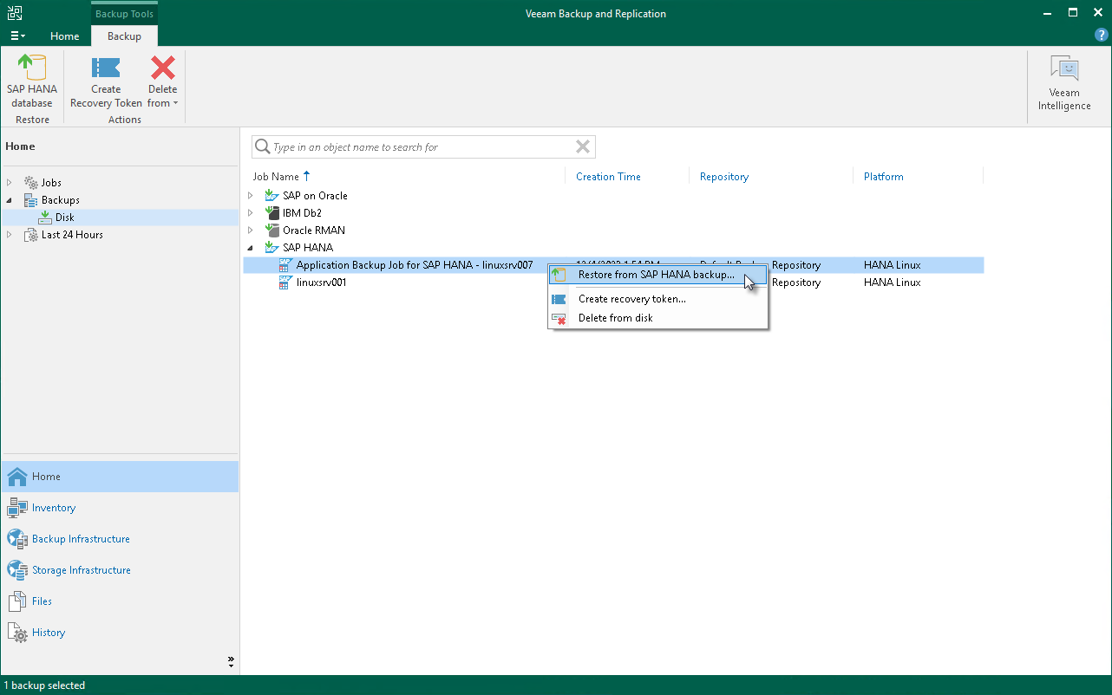This screenshot has width=1112, height=695.
Task: Click the SAP HANA group icon
Action: [x=272, y=248]
